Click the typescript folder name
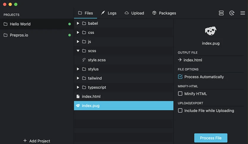This screenshot has height=144, width=248. pos(97,87)
